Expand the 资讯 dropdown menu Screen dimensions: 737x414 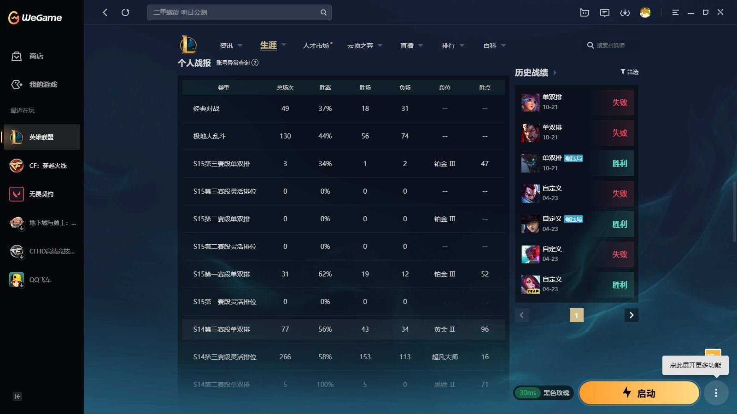(230, 46)
